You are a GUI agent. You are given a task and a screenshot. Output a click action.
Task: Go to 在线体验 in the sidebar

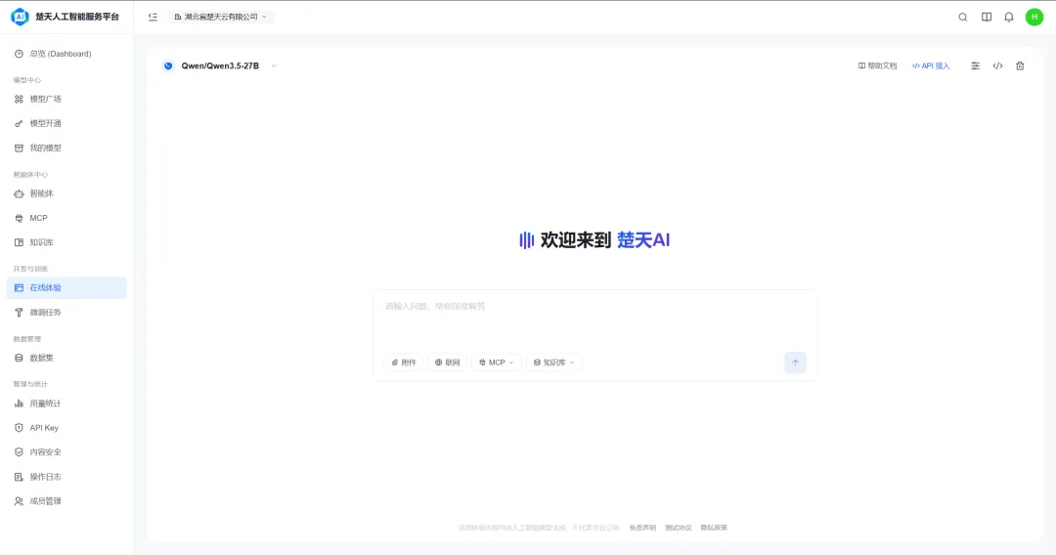pyautogui.click(x=66, y=288)
